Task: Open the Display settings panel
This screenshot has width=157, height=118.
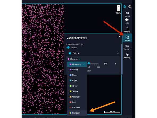Action: [127, 29]
